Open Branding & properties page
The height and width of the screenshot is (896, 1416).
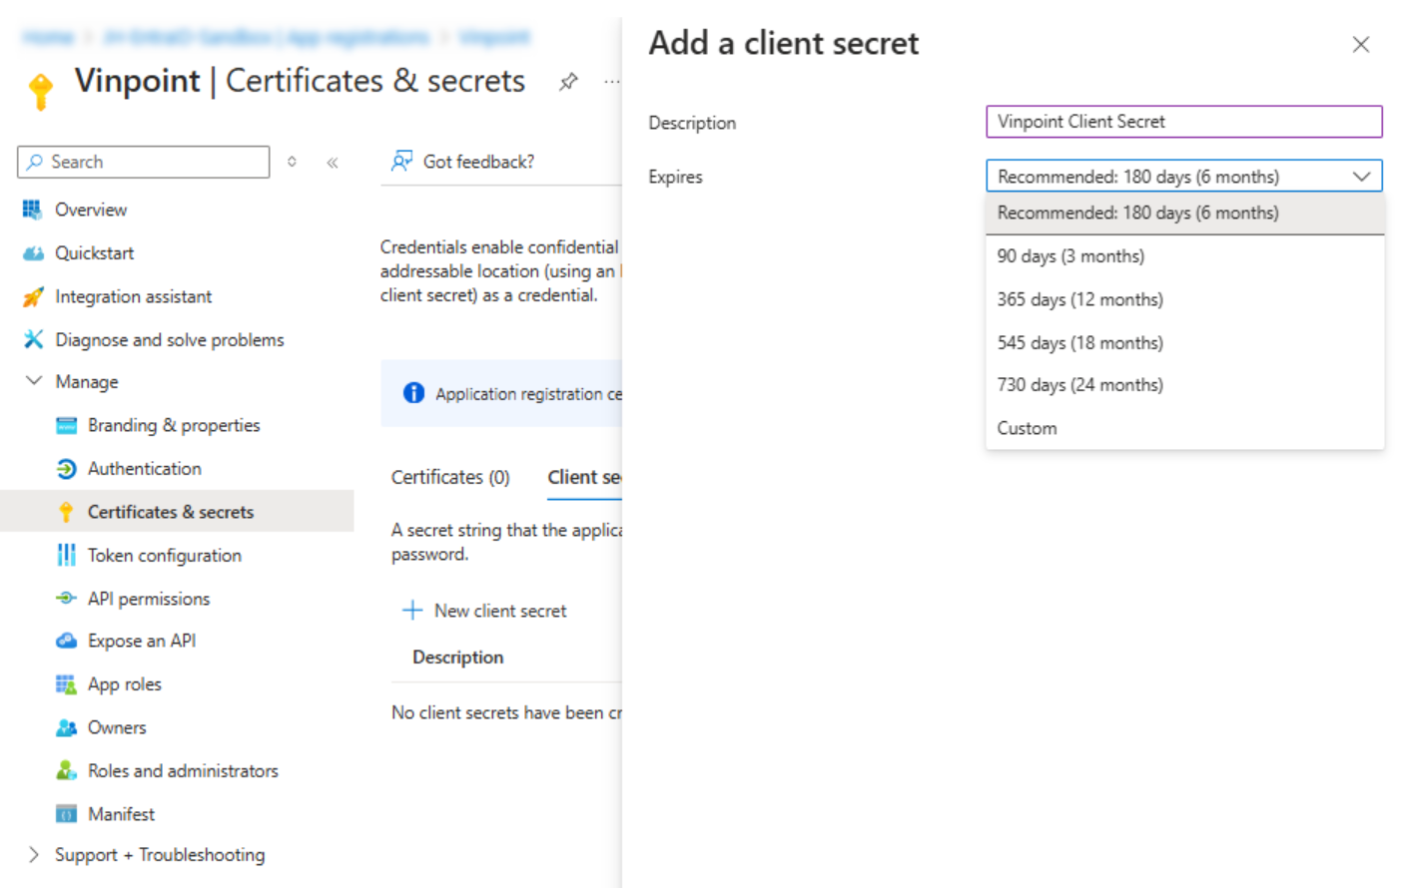pos(174,425)
